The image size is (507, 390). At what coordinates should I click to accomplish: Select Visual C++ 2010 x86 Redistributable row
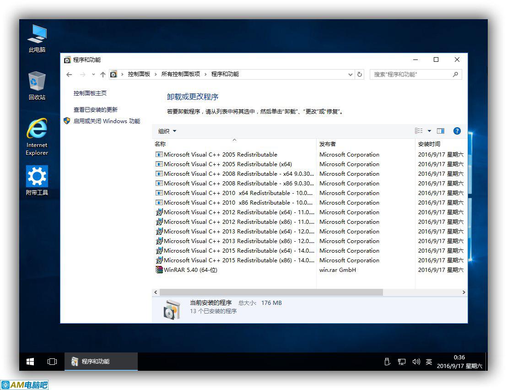point(309,202)
